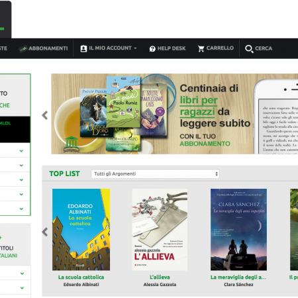Click the Top List previous arrow
298x298 pixels.
[45, 232]
